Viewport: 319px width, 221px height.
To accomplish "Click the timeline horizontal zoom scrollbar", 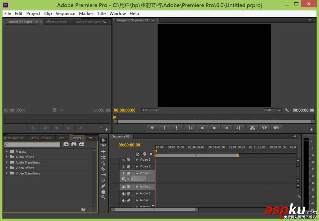I will coord(155,209).
